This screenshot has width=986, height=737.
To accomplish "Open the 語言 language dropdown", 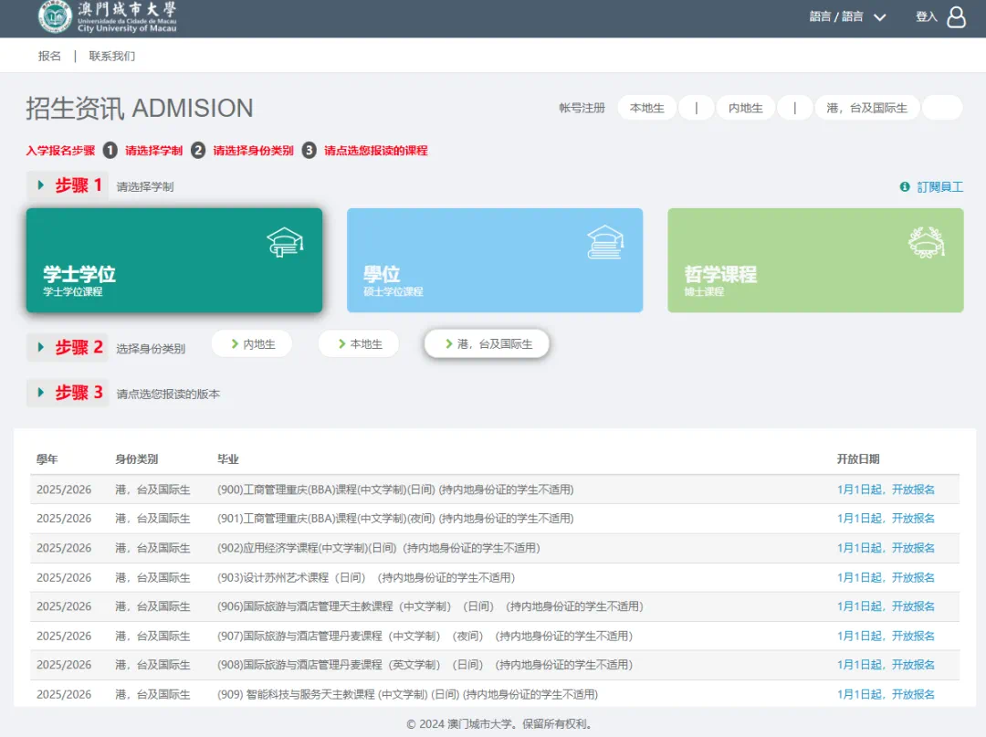I will (847, 17).
